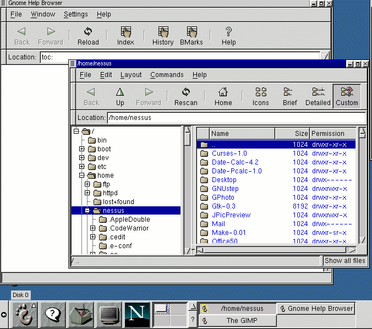Go to the Home directory
This screenshot has width=372, height=329.
[x=223, y=96]
